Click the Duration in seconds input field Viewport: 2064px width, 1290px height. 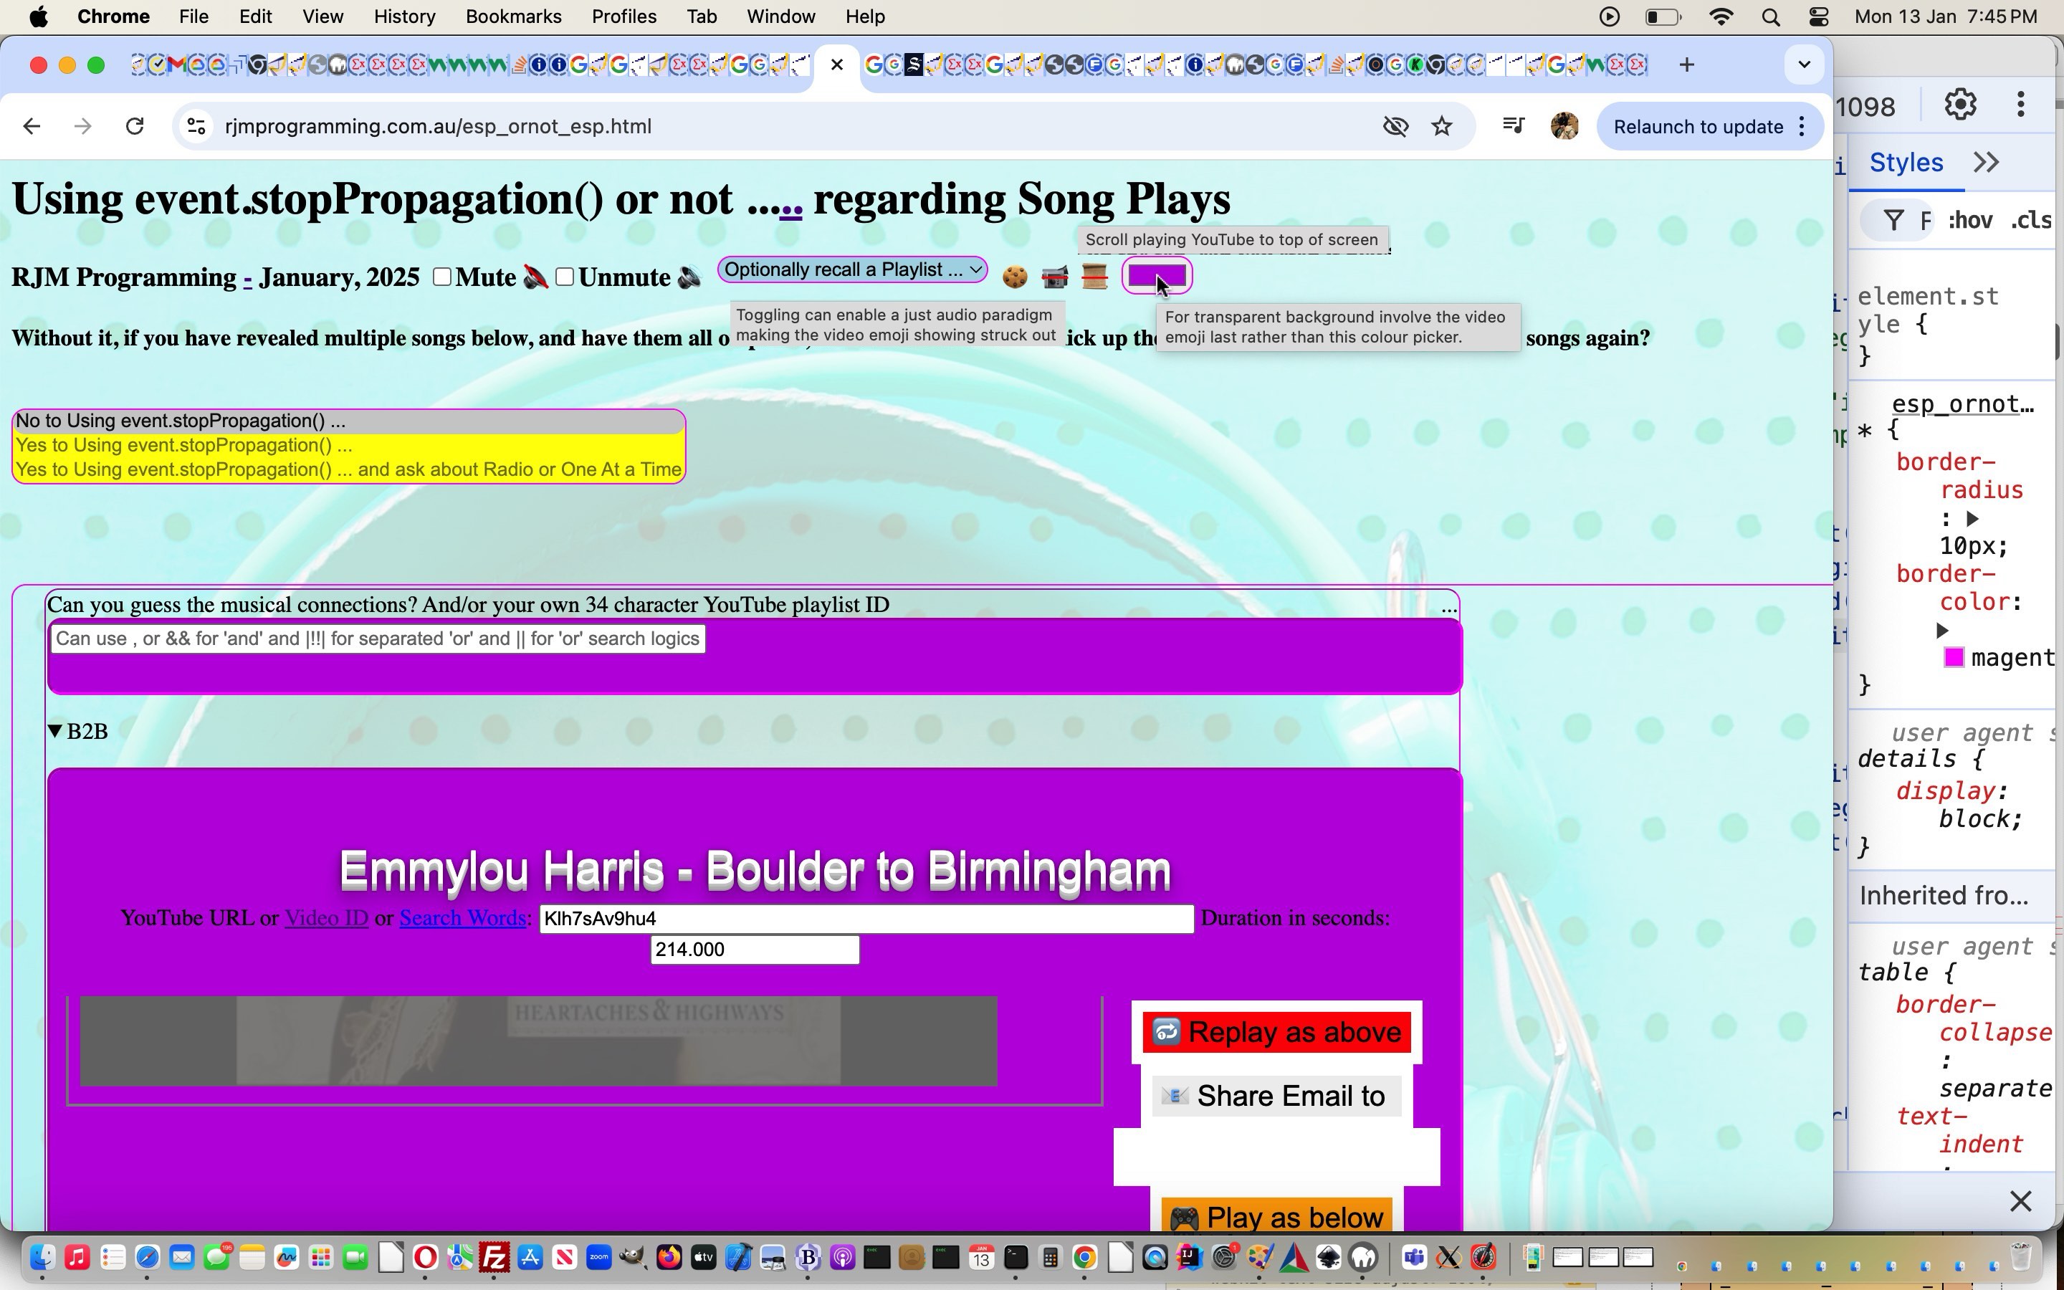753,948
